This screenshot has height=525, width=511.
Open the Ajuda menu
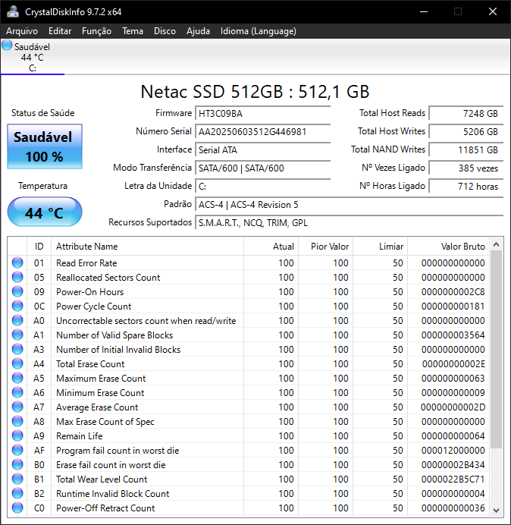point(198,31)
